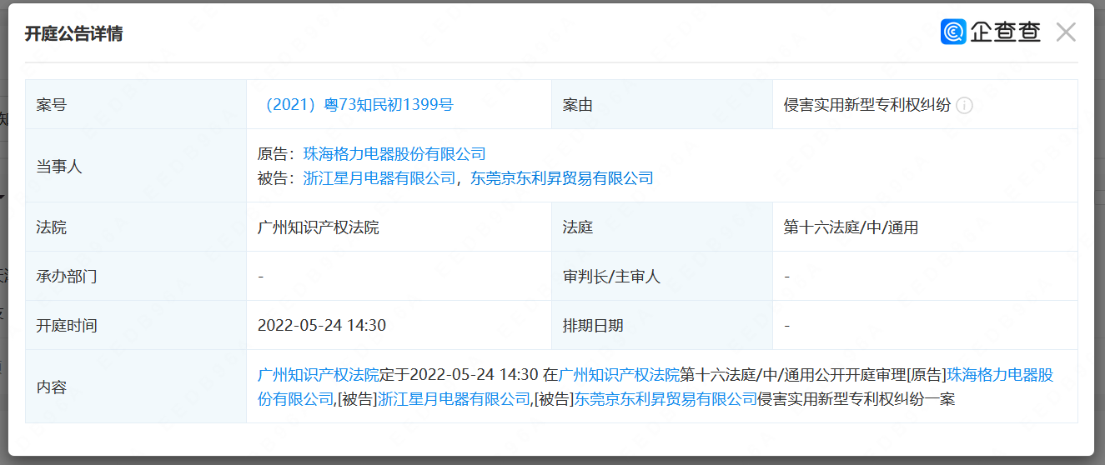Click the info icon beside 侵害实用新型专利权纠纷
Viewport: 1105px width, 465px height.
pyautogui.click(x=965, y=105)
